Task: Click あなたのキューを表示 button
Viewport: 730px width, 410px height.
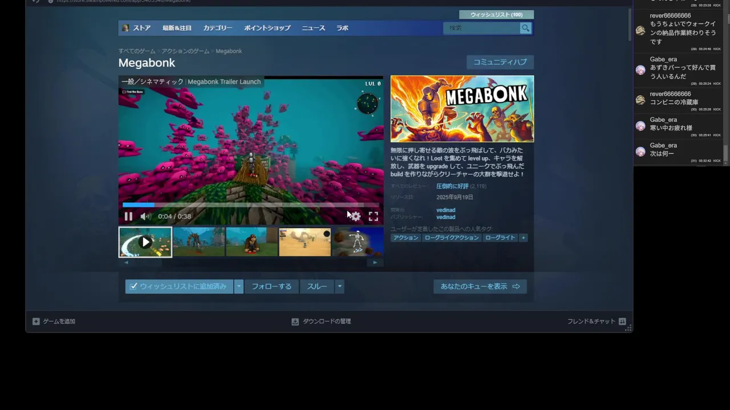Action: point(480,286)
